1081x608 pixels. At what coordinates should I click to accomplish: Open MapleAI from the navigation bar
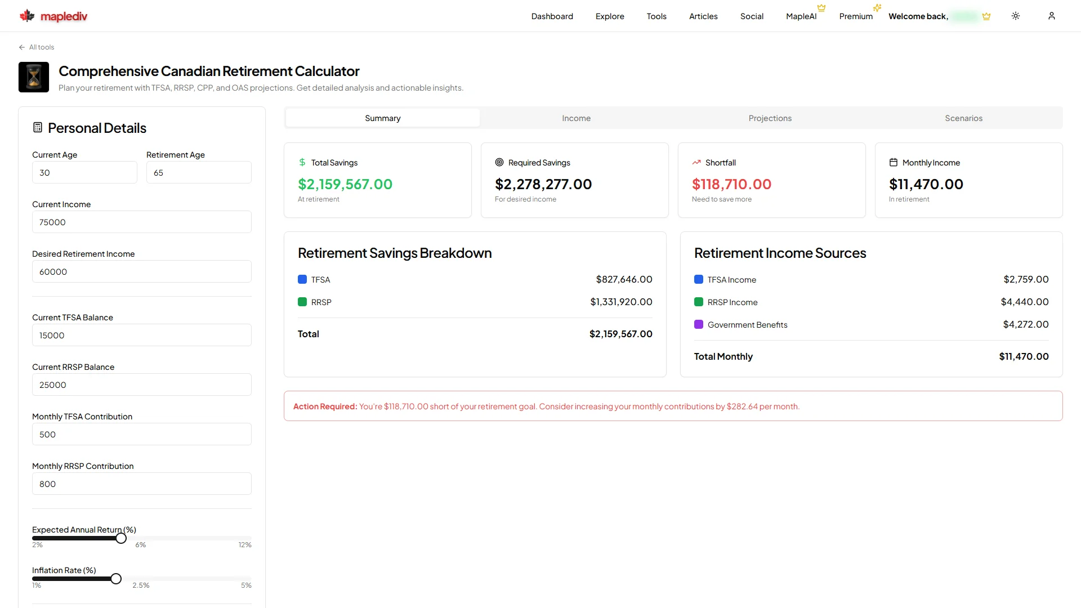tap(801, 16)
